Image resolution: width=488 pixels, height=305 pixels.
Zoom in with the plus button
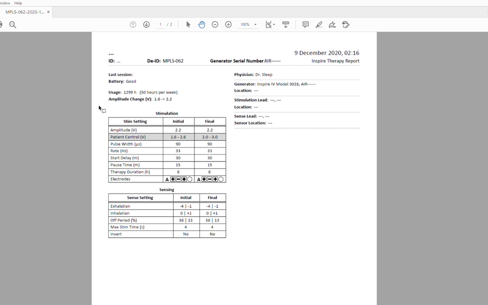click(x=228, y=25)
